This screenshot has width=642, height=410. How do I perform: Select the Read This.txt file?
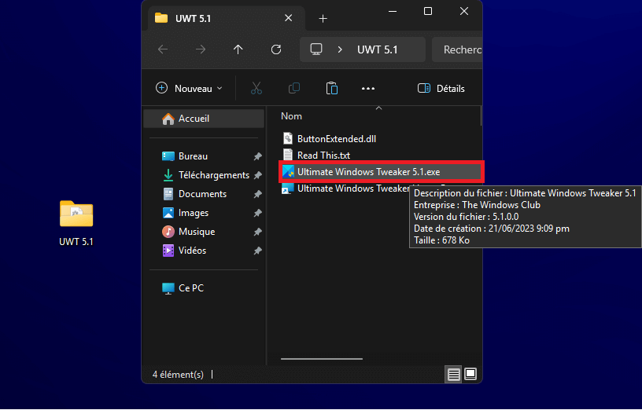pyautogui.click(x=323, y=156)
